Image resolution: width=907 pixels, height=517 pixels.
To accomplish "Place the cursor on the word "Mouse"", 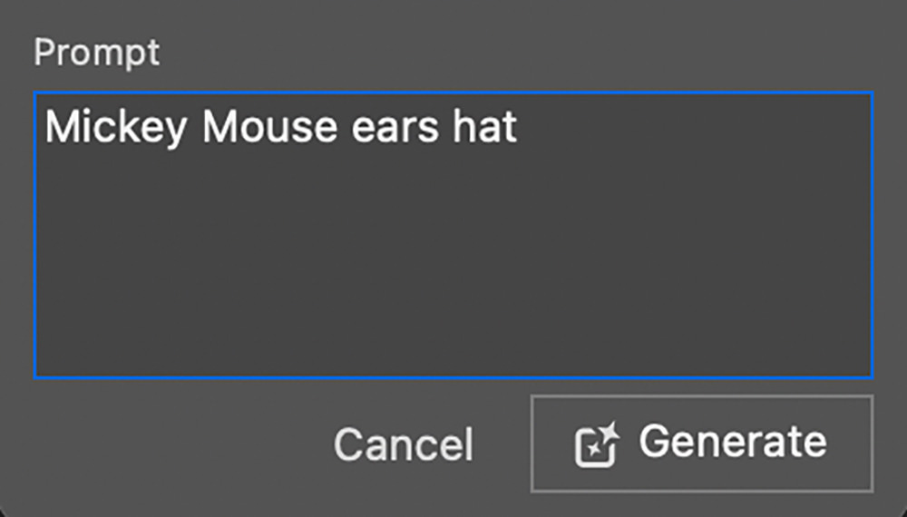I will pyautogui.click(x=269, y=127).
